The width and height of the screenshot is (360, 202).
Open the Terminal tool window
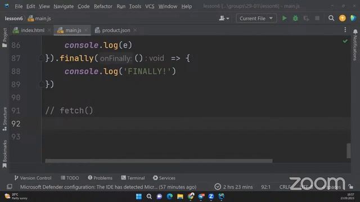pos(133,178)
